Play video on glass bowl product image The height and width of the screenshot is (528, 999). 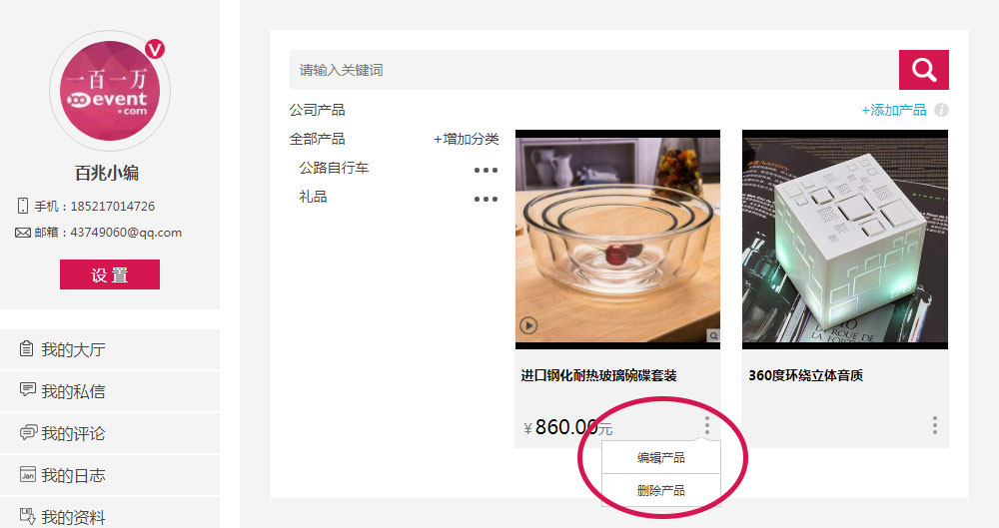[528, 326]
